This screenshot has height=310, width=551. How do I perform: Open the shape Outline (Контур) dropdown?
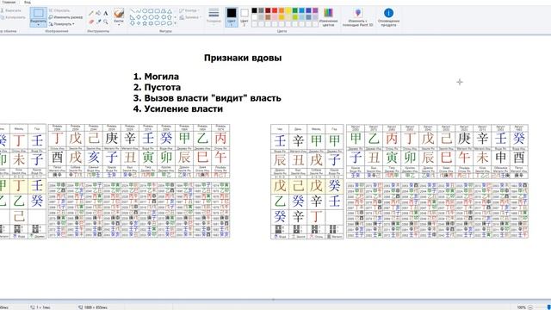(189, 10)
